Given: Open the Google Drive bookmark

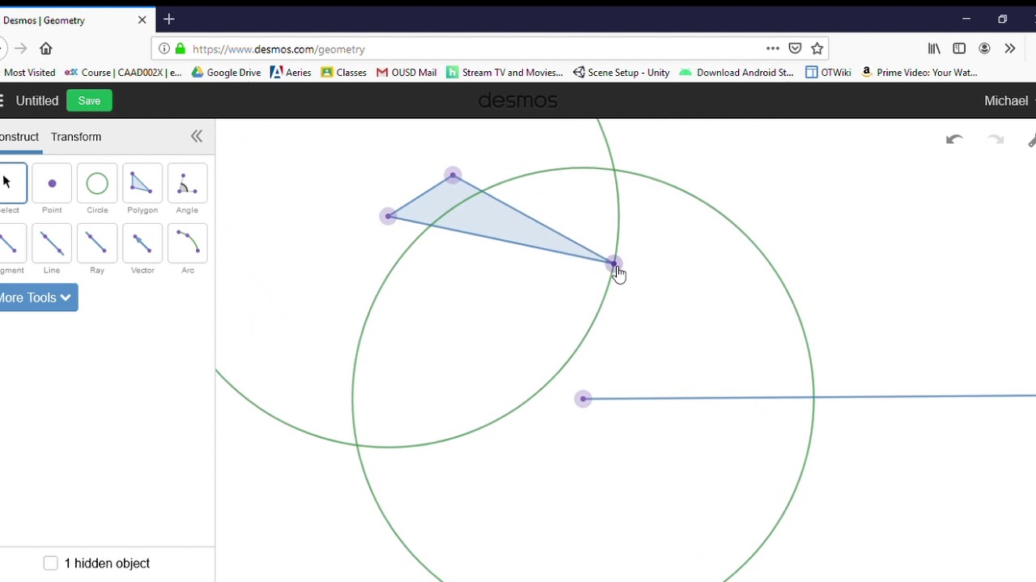Looking at the screenshot, I should coord(226,72).
